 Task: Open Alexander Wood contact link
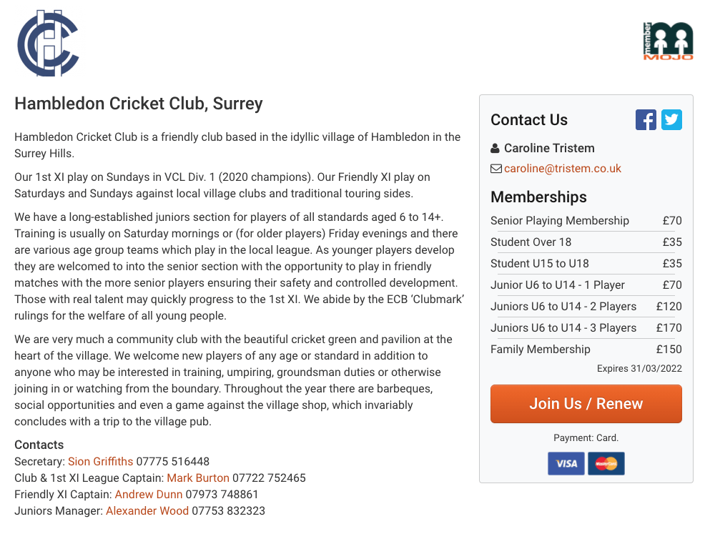(147, 511)
